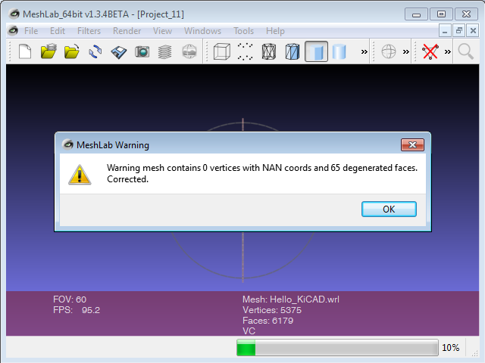Click OK in MeshLab Warning dialog
The height and width of the screenshot is (363, 485).
pyautogui.click(x=389, y=209)
